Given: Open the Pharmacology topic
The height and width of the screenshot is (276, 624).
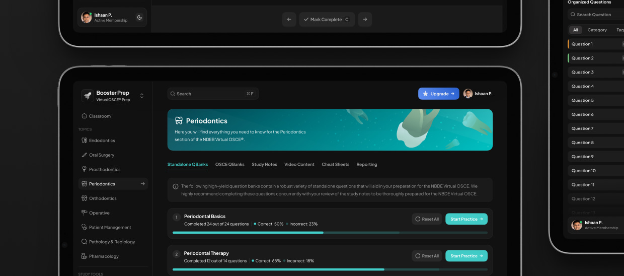Looking at the screenshot, I should coord(104,256).
